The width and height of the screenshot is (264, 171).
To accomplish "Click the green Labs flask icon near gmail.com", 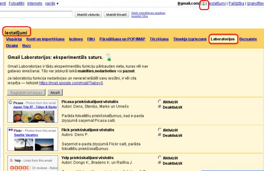I will (x=203, y=3).
